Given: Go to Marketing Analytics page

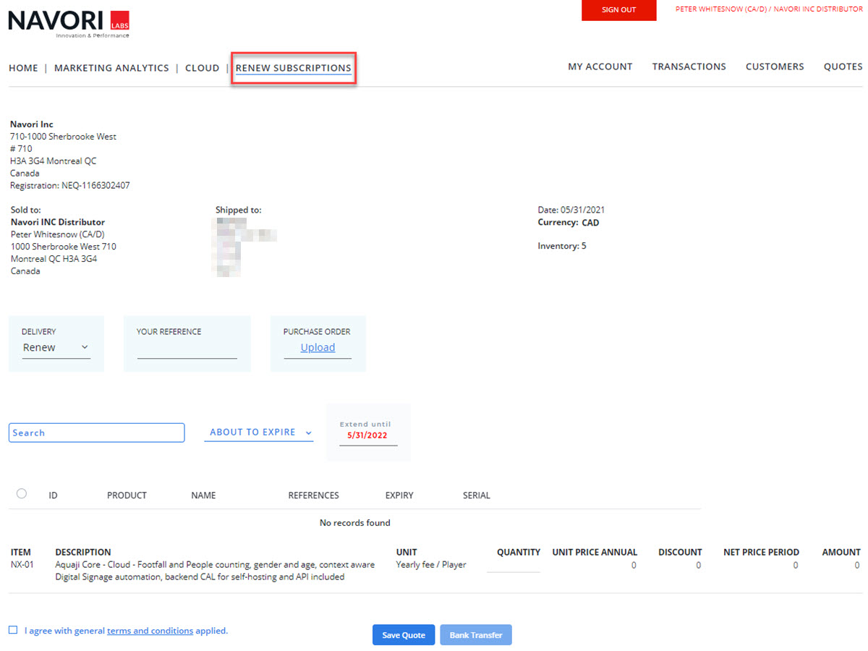Looking at the screenshot, I should (x=111, y=68).
